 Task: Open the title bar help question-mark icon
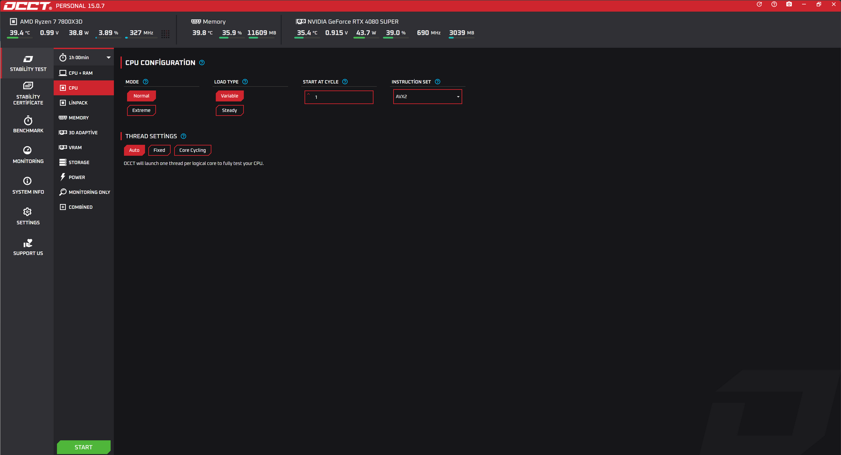pos(774,4)
